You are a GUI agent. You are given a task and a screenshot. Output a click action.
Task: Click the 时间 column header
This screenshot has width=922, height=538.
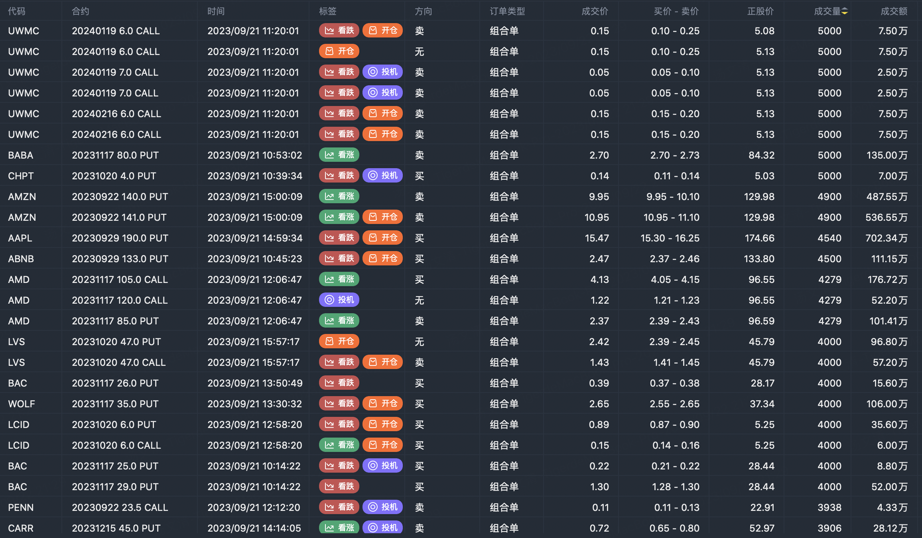pyautogui.click(x=216, y=12)
